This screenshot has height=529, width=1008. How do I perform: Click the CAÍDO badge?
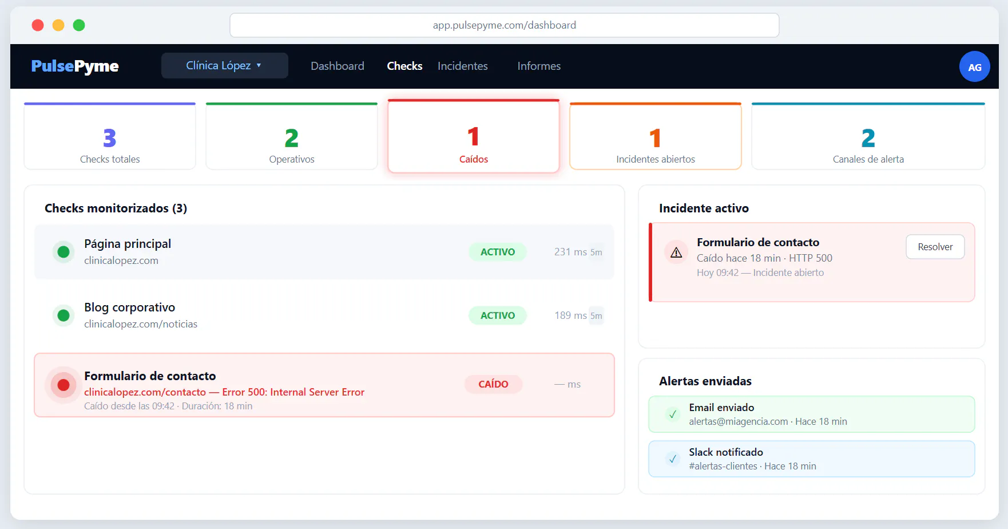[493, 384]
